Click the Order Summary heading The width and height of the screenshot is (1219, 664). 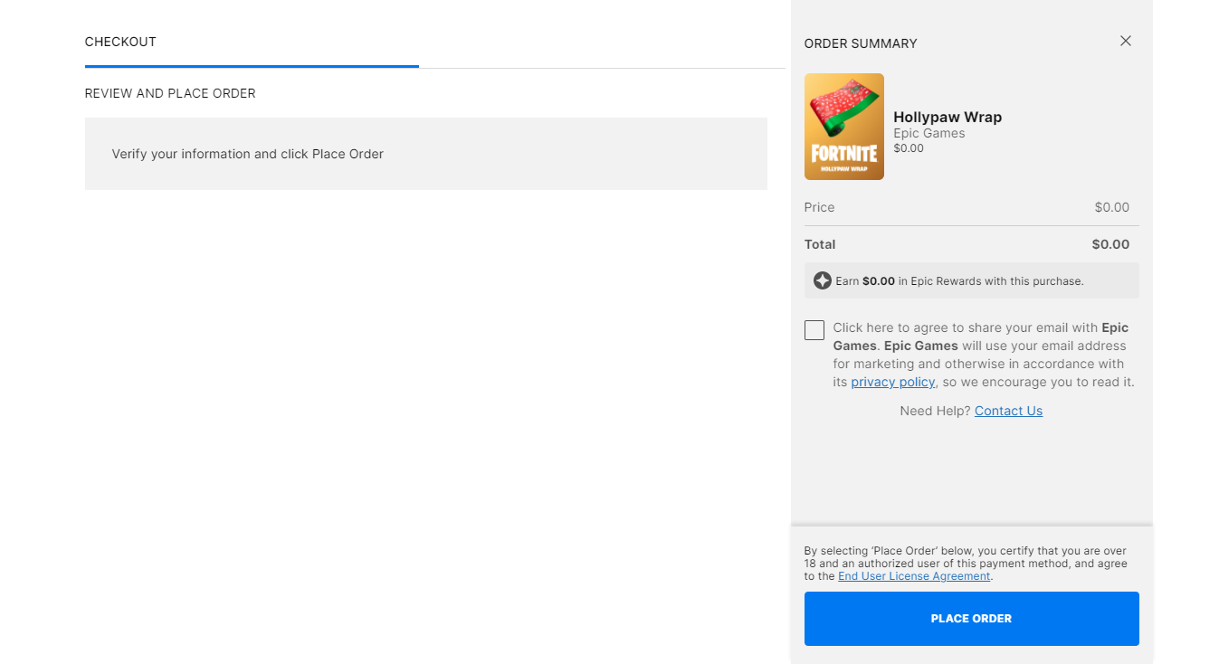tap(861, 43)
